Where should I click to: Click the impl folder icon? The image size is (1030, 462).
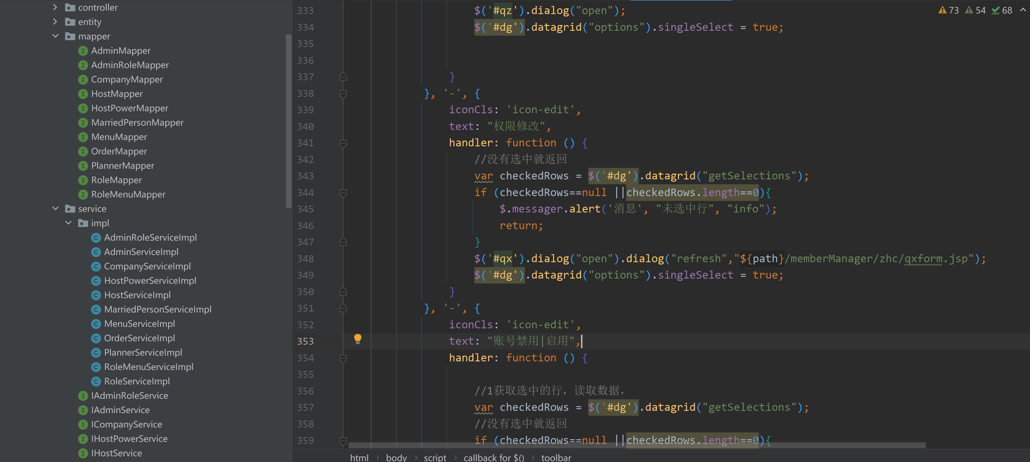pyautogui.click(x=83, y=223)
